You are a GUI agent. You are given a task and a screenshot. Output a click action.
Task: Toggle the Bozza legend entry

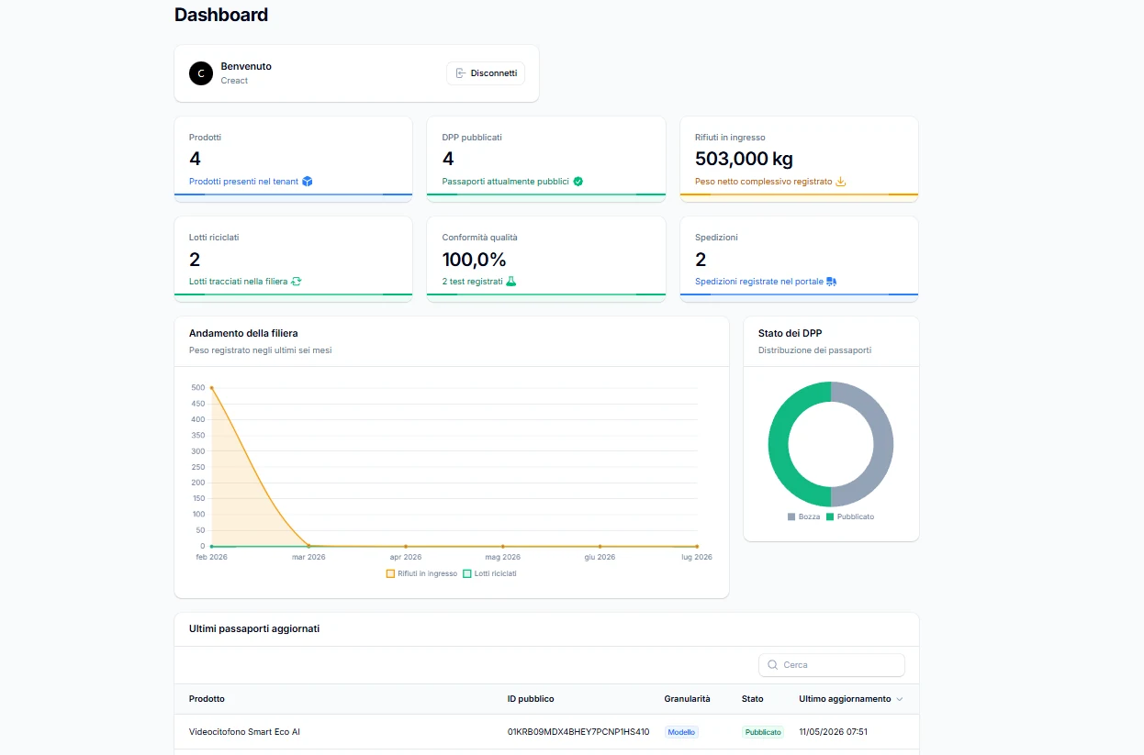point(803,517)
